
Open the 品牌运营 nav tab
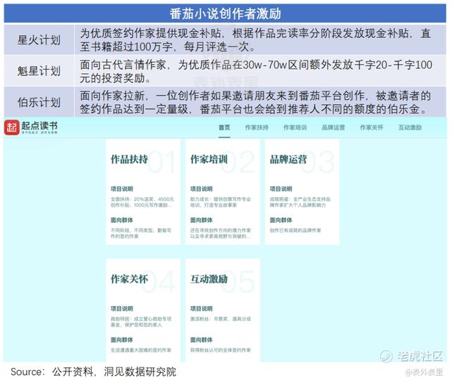click(x=333, y=127)
